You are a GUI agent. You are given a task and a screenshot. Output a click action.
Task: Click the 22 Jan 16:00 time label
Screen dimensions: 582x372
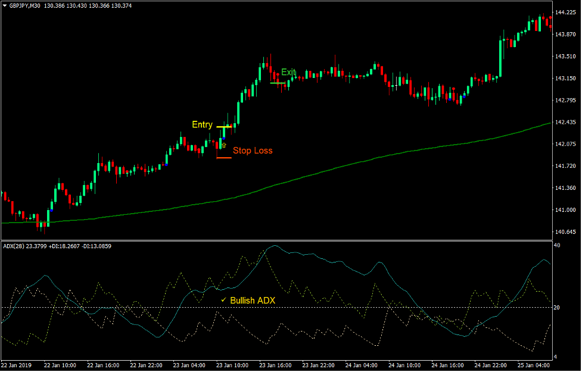(103, 365)
